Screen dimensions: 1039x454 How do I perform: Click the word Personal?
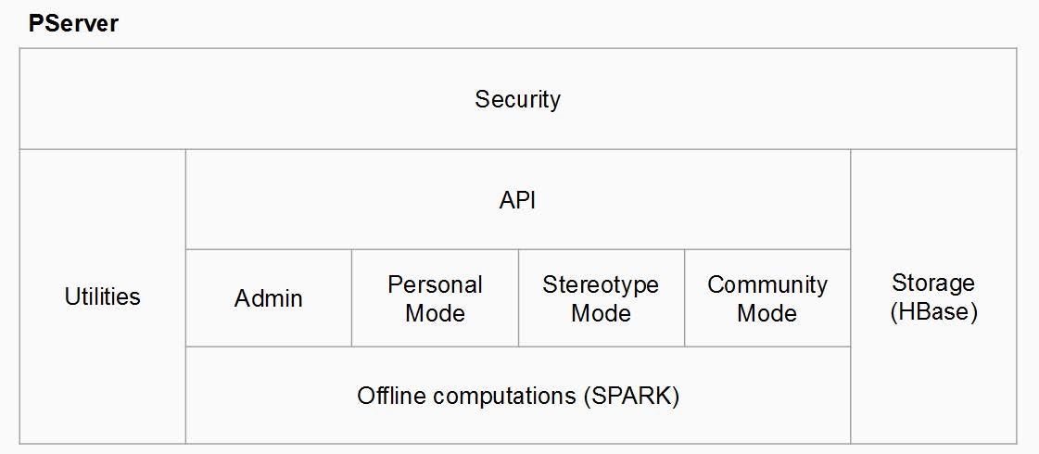click(x=435, y=284)
